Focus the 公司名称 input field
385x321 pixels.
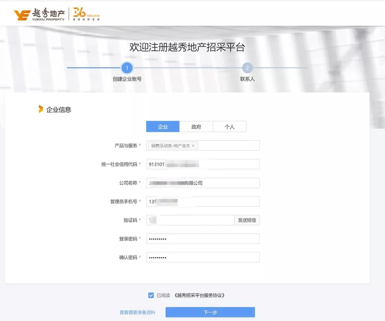[x=203, y=183]
